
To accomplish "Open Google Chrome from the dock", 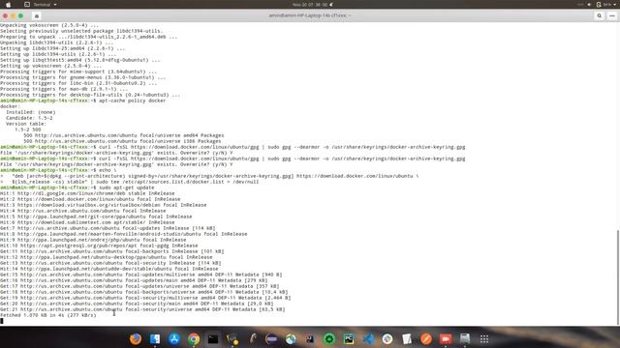I will coord(194,339).
